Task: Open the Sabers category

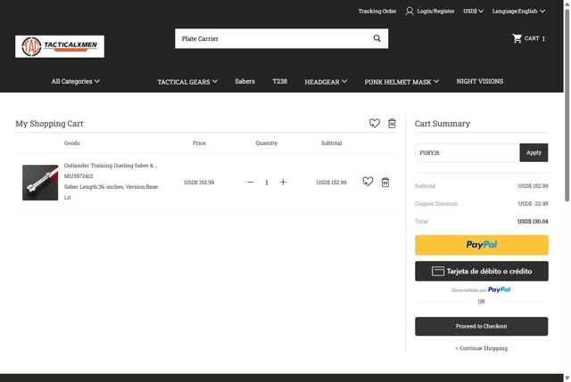Action: click(244, 81)
